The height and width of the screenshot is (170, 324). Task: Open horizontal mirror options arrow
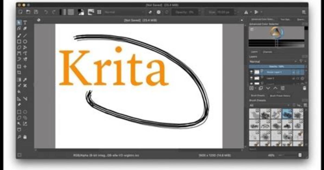click(x=251, y=12)
